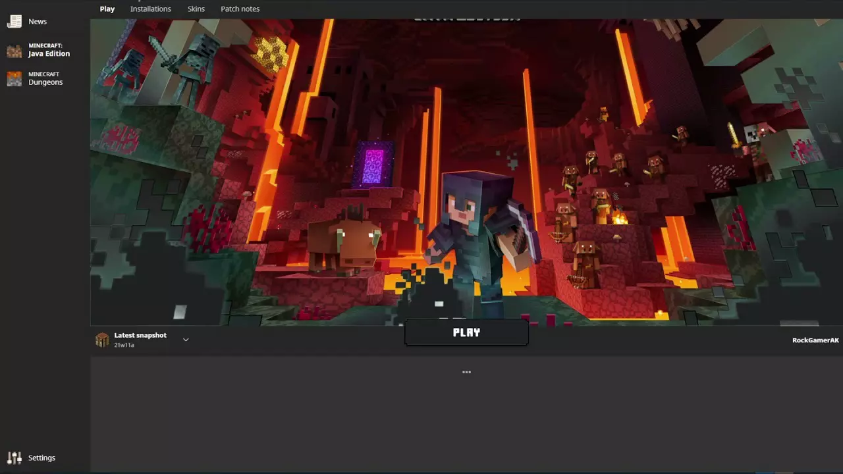Open the Patch notes tab
843x474 pixels.
point(240,9)
